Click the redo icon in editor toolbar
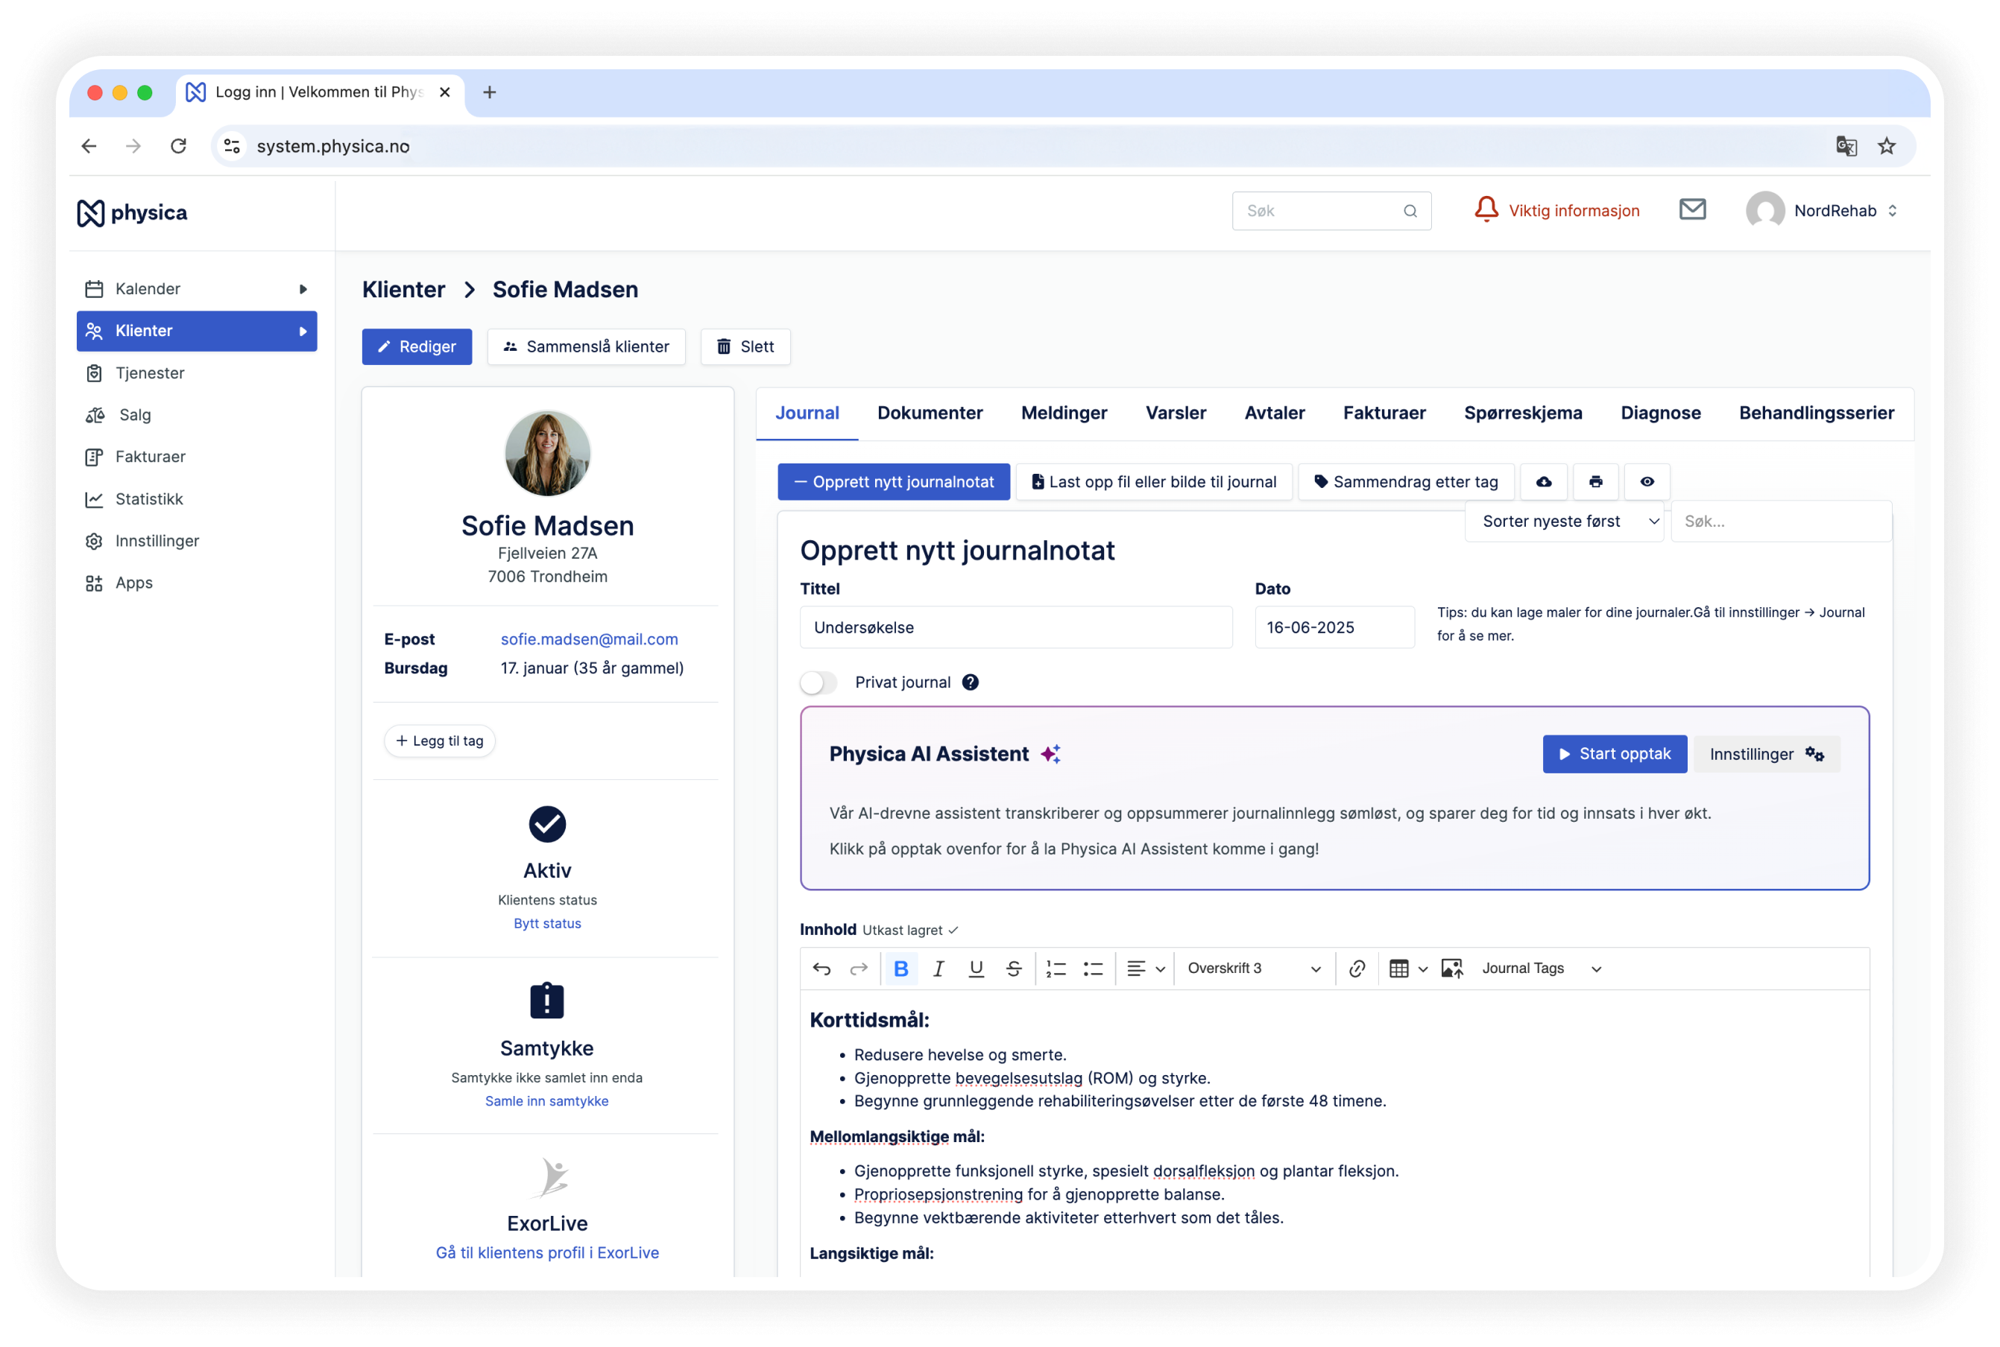The image size is (2000, 1347). pos(859,969)
